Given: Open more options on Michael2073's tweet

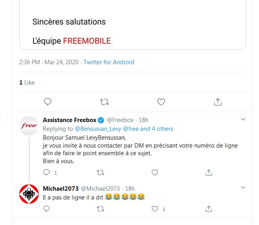Looking at the screenshot, I should 243,188.
